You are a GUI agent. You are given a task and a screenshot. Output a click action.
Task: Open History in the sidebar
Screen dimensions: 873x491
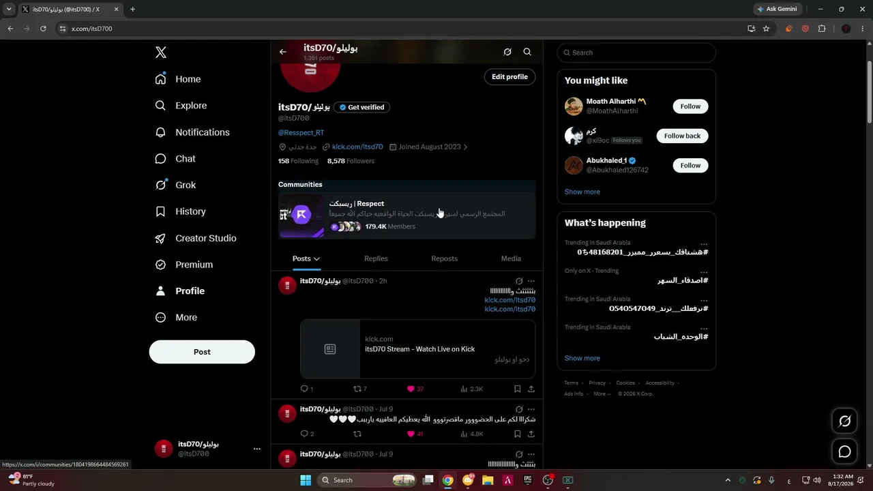(181, 211)
